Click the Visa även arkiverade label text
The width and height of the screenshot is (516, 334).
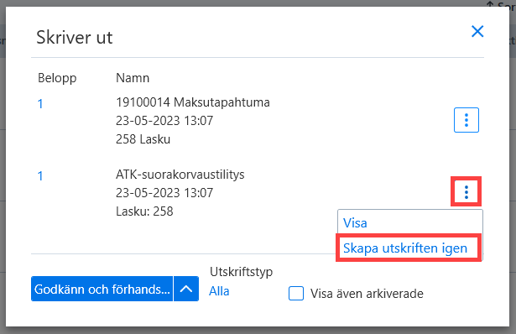pyautogui.click(x=367, y=294)
